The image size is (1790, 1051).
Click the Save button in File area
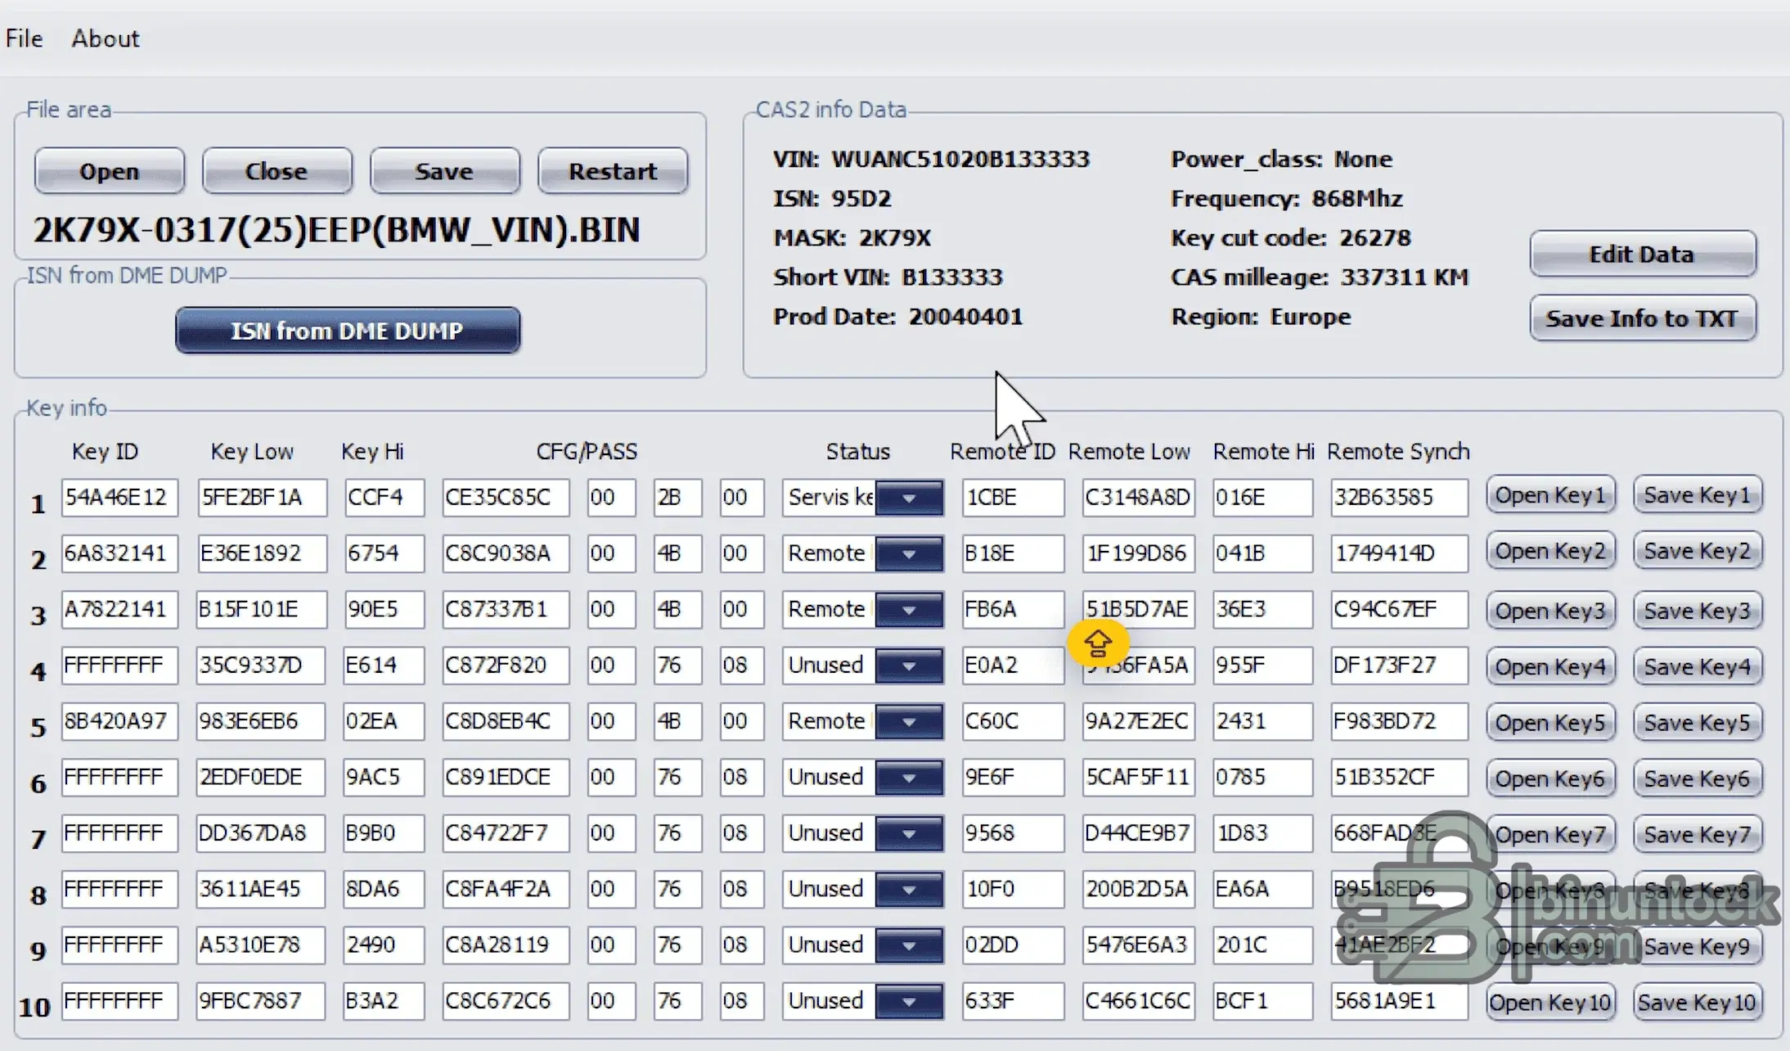(x=444, y=170)
